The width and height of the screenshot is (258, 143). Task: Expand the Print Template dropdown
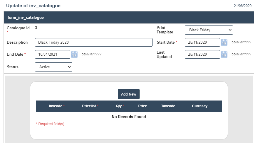[209, 30]
